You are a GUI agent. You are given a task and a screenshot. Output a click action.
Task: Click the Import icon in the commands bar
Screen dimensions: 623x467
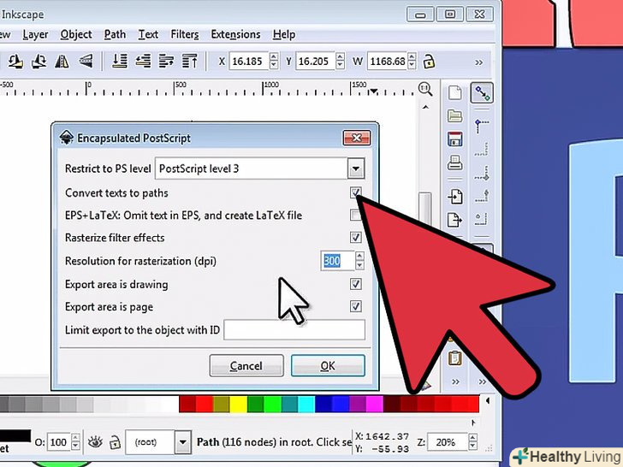coord(455,197)
